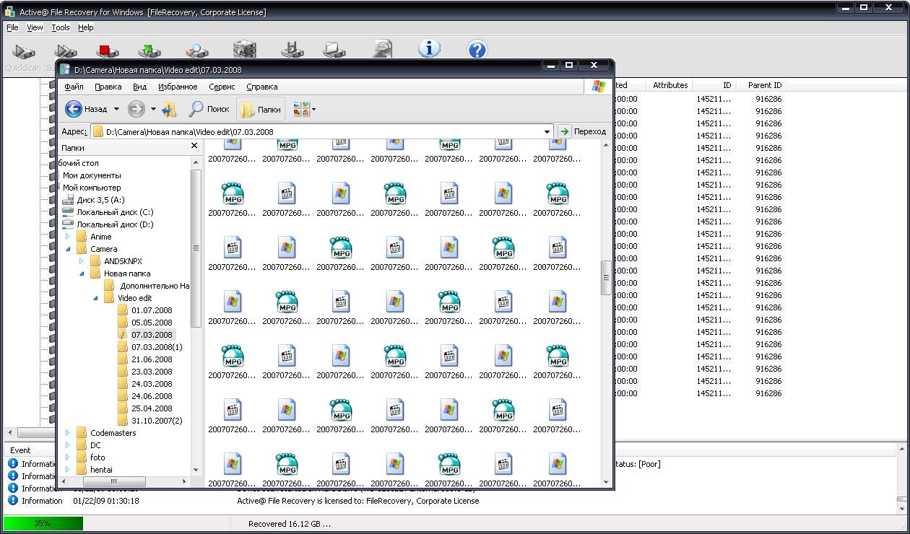Viewport: 910px width, 534px height.
Task: Click the document magnifier preview icon
Action: coord(382,49)
